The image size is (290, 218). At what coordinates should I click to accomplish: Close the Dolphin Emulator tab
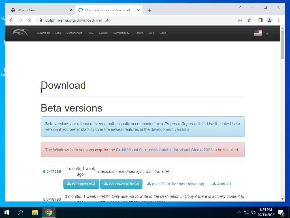click(138, 10)
